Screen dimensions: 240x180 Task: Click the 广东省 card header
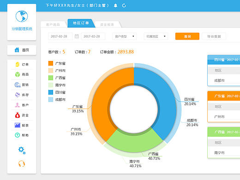[224, 96]
